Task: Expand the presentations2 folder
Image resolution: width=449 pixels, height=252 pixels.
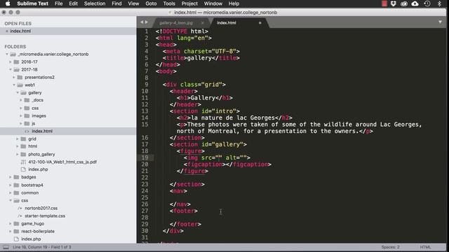Action: point(14,77)
